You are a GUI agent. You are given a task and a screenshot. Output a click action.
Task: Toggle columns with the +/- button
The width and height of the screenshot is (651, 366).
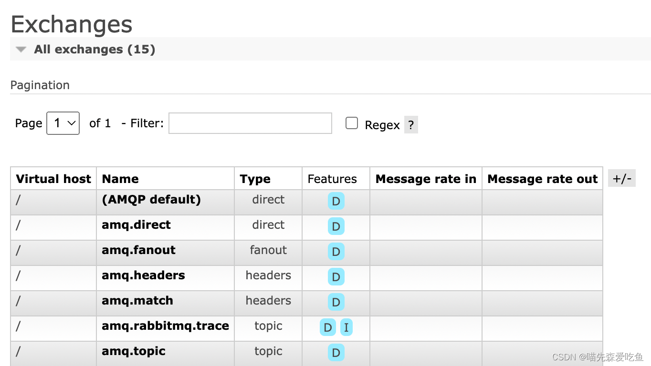[x=622, y=179]
